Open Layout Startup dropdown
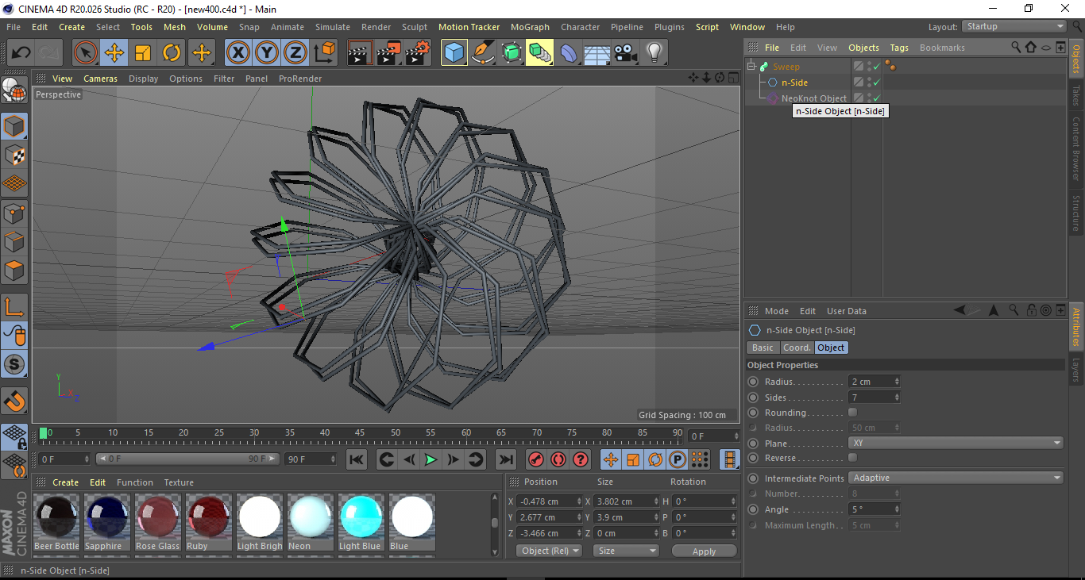This screenshot has width=1085, height=580. point(1014,26)
